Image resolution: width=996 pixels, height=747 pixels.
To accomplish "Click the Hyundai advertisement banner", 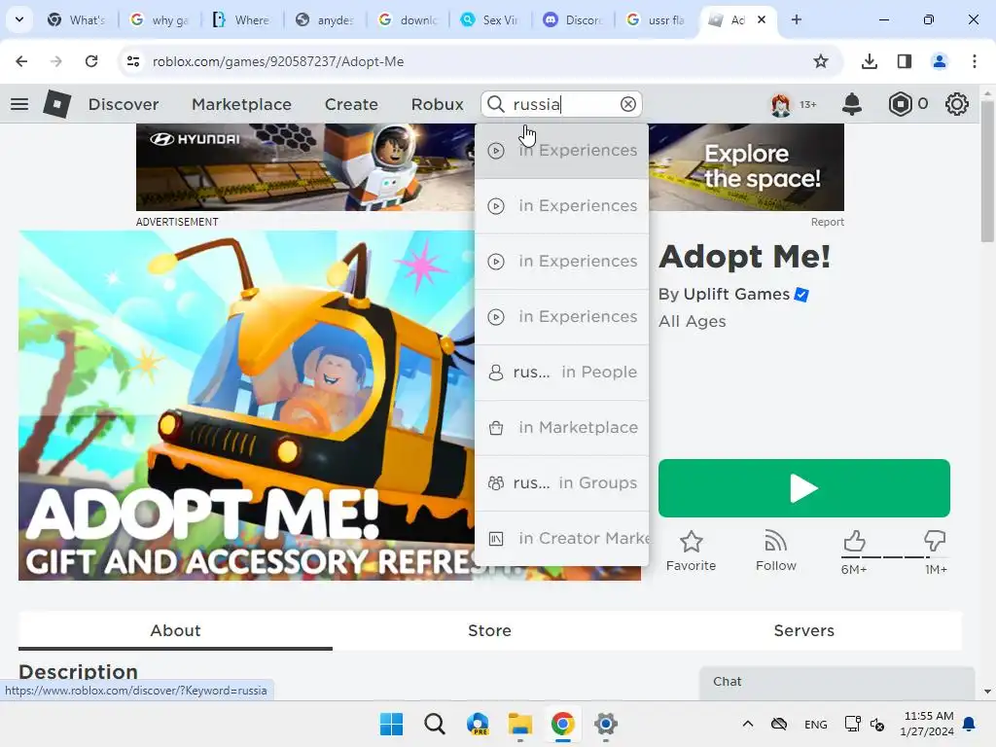I will (x=304, y=167).
